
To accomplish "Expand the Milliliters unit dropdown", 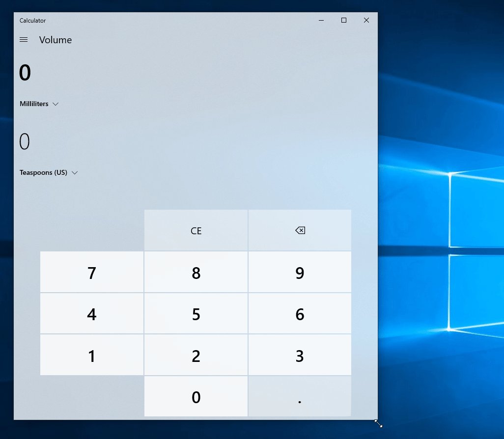I will click(x=39, y=104).
